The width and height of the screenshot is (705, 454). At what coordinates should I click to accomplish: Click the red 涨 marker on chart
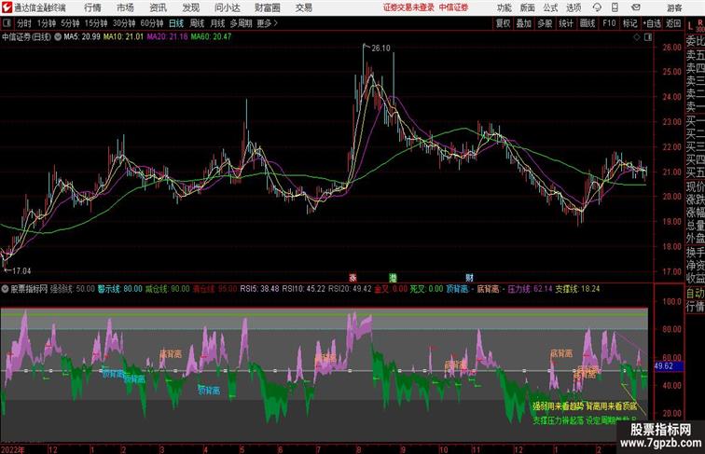pyautogui.click(x=352, y=278)
